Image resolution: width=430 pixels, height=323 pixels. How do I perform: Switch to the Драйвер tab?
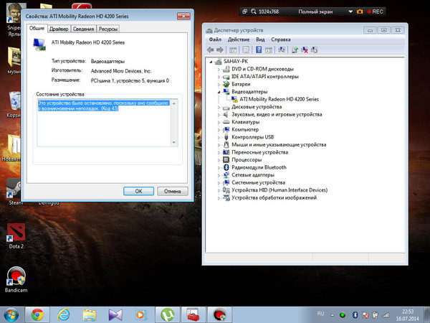(x=59, y=29)
